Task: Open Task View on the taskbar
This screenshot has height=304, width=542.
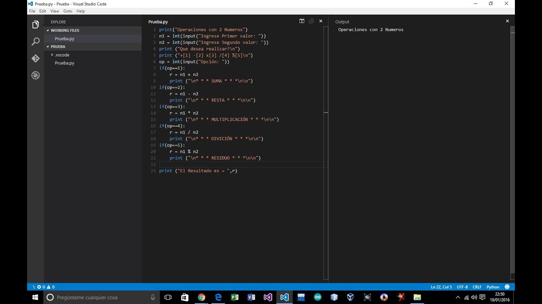Action: click(x=168, y=297)
